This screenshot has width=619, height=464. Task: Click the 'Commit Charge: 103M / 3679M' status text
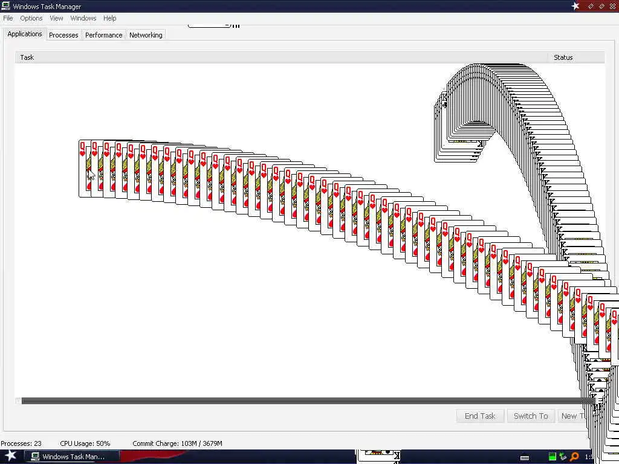click(x=177, y=443)
